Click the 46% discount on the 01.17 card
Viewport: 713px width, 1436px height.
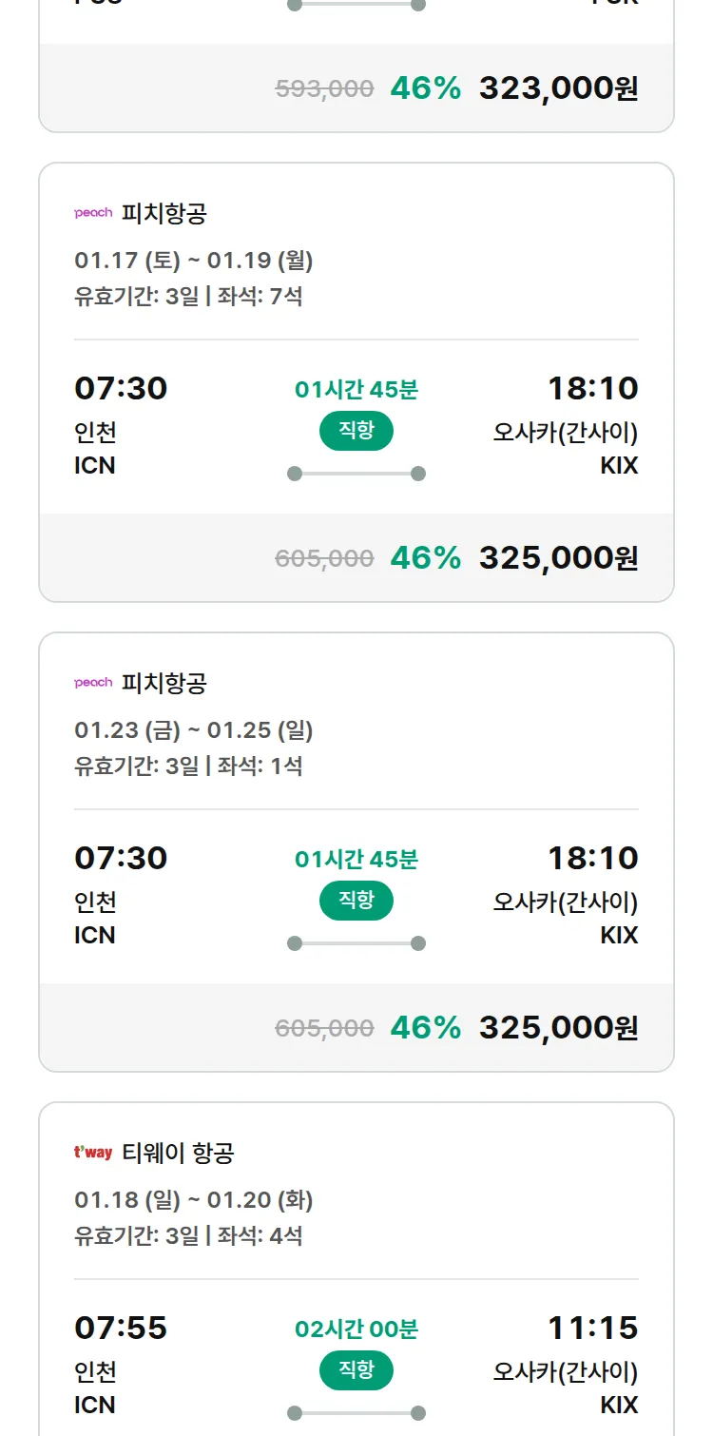point(425,557)
